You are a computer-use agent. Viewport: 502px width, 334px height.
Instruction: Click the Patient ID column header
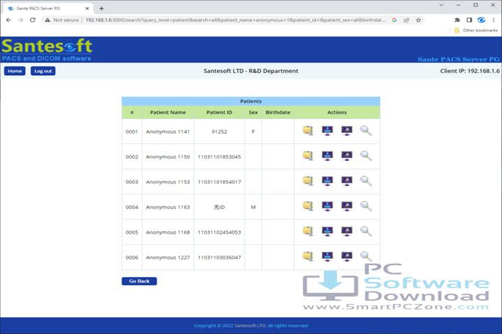pyautogui.click(x=220, y=112)
